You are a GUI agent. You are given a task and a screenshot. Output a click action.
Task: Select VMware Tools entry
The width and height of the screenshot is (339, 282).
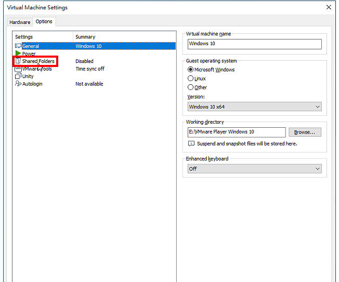click(x=37, y=69)
